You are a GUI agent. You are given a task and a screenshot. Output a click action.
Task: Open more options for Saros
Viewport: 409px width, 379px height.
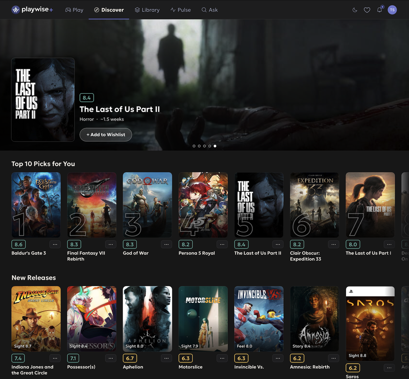pyautogui.click(x=389, y=368)
